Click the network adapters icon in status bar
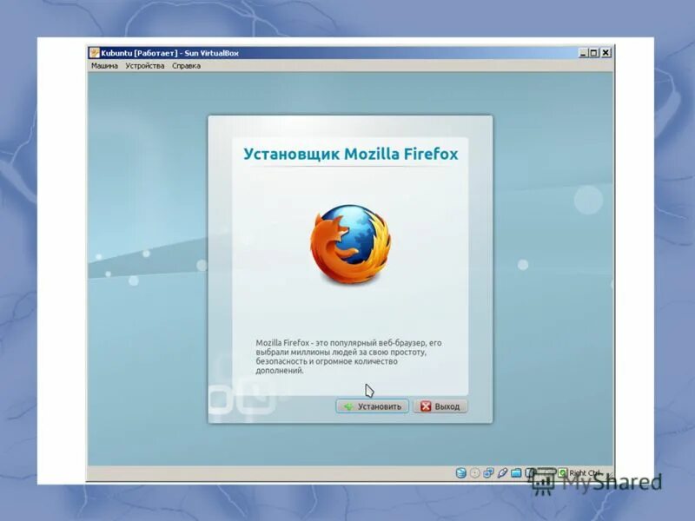 click(488, 472)
